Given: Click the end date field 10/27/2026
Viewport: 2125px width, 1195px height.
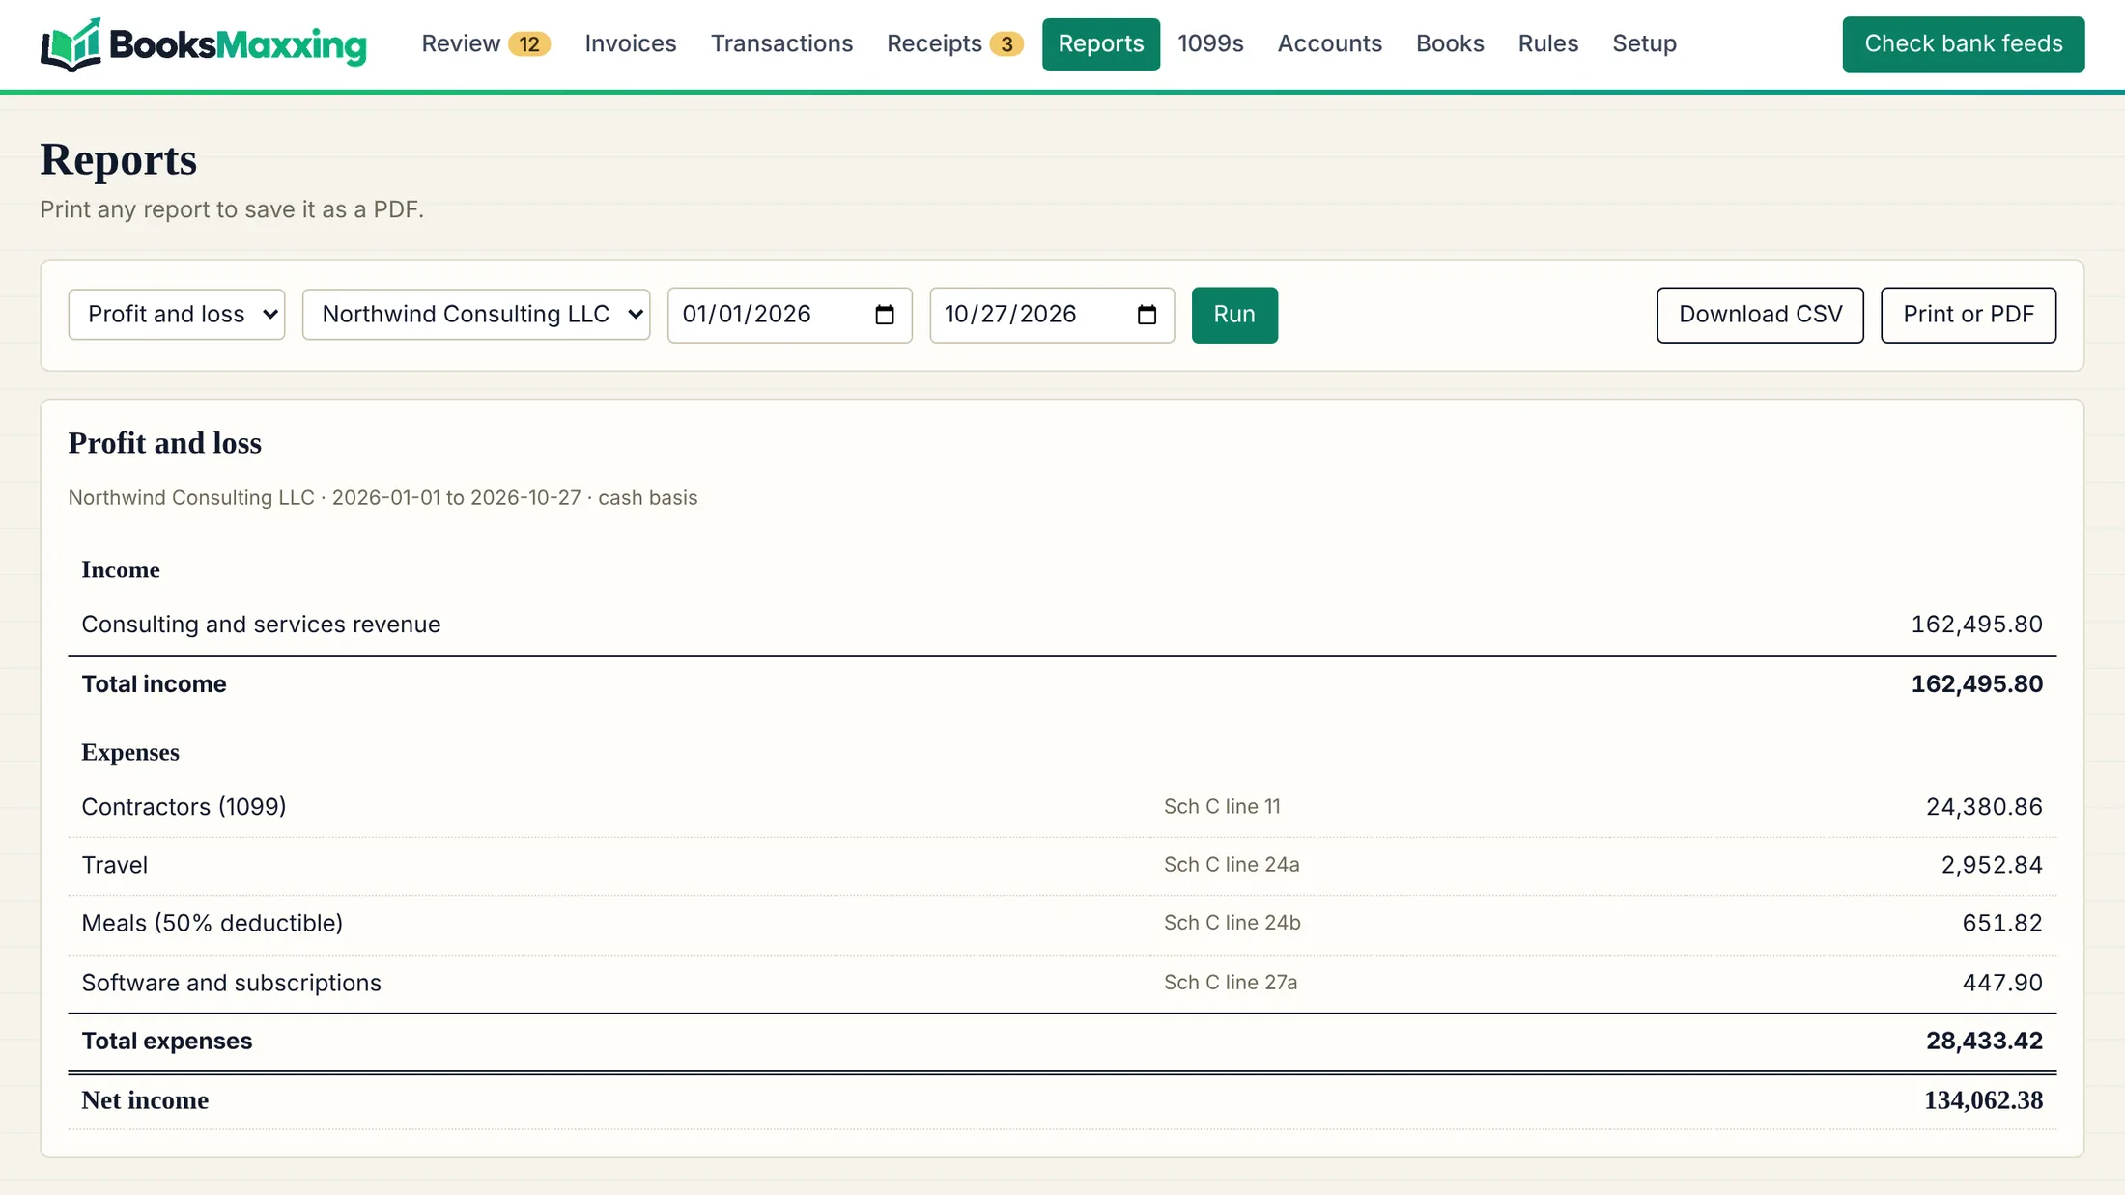Looking at the screenshot, I should 1052,315.
